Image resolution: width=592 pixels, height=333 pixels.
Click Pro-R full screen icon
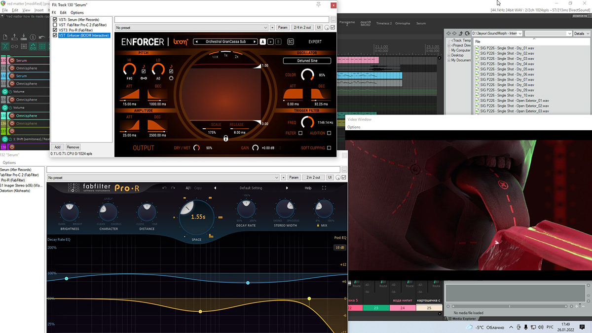click(x=324, y=188)
